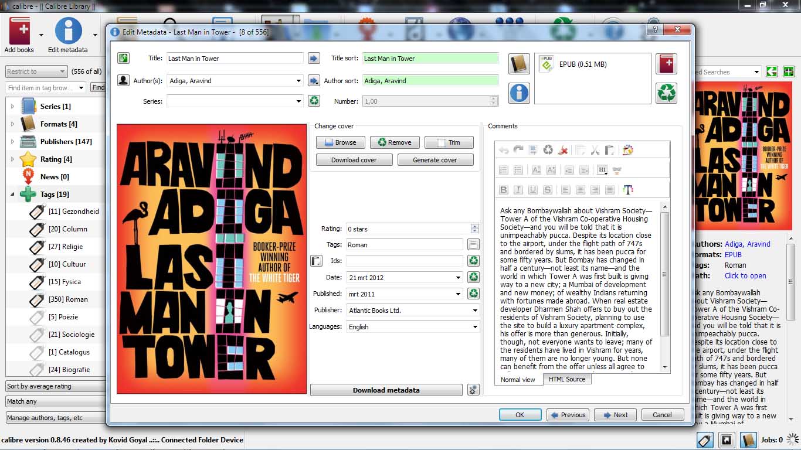Click the select all icon in Comments toolbar
The height and width of the screenshot is (450, 801).
click(x=533, y=150)
